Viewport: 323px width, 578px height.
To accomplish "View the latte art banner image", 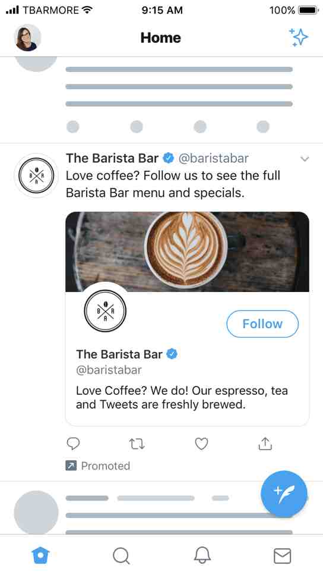I will coord(187,252).
